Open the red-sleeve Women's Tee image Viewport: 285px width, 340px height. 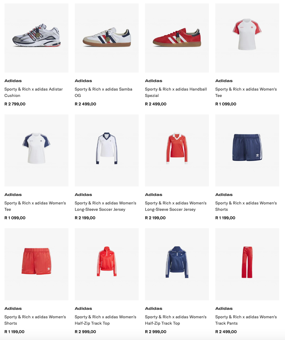247,38
